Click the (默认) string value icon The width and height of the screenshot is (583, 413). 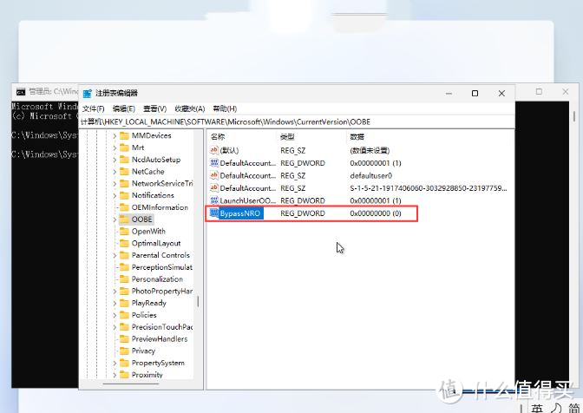(214, 150)
